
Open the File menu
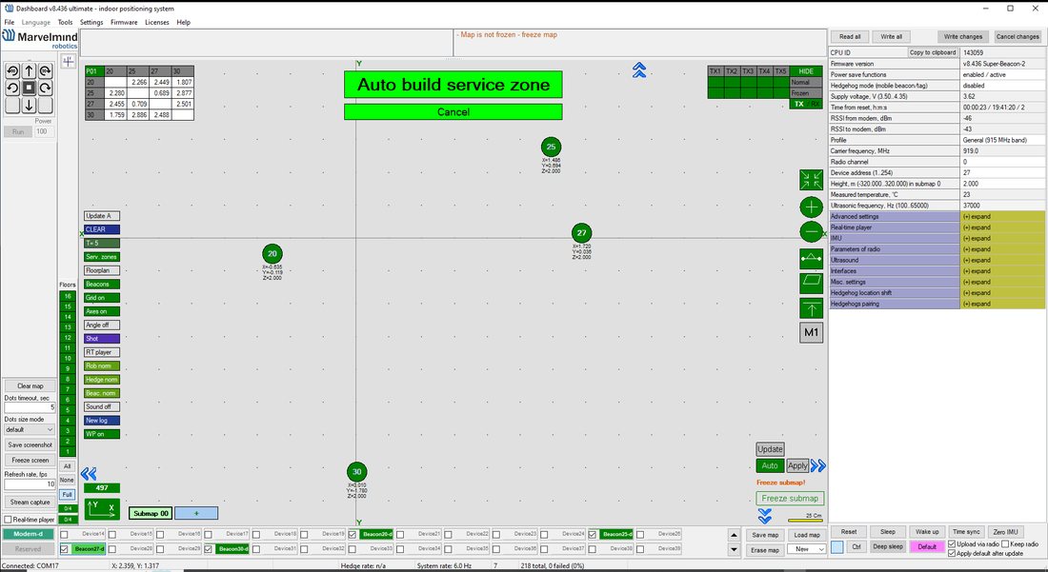pos(10,22)
